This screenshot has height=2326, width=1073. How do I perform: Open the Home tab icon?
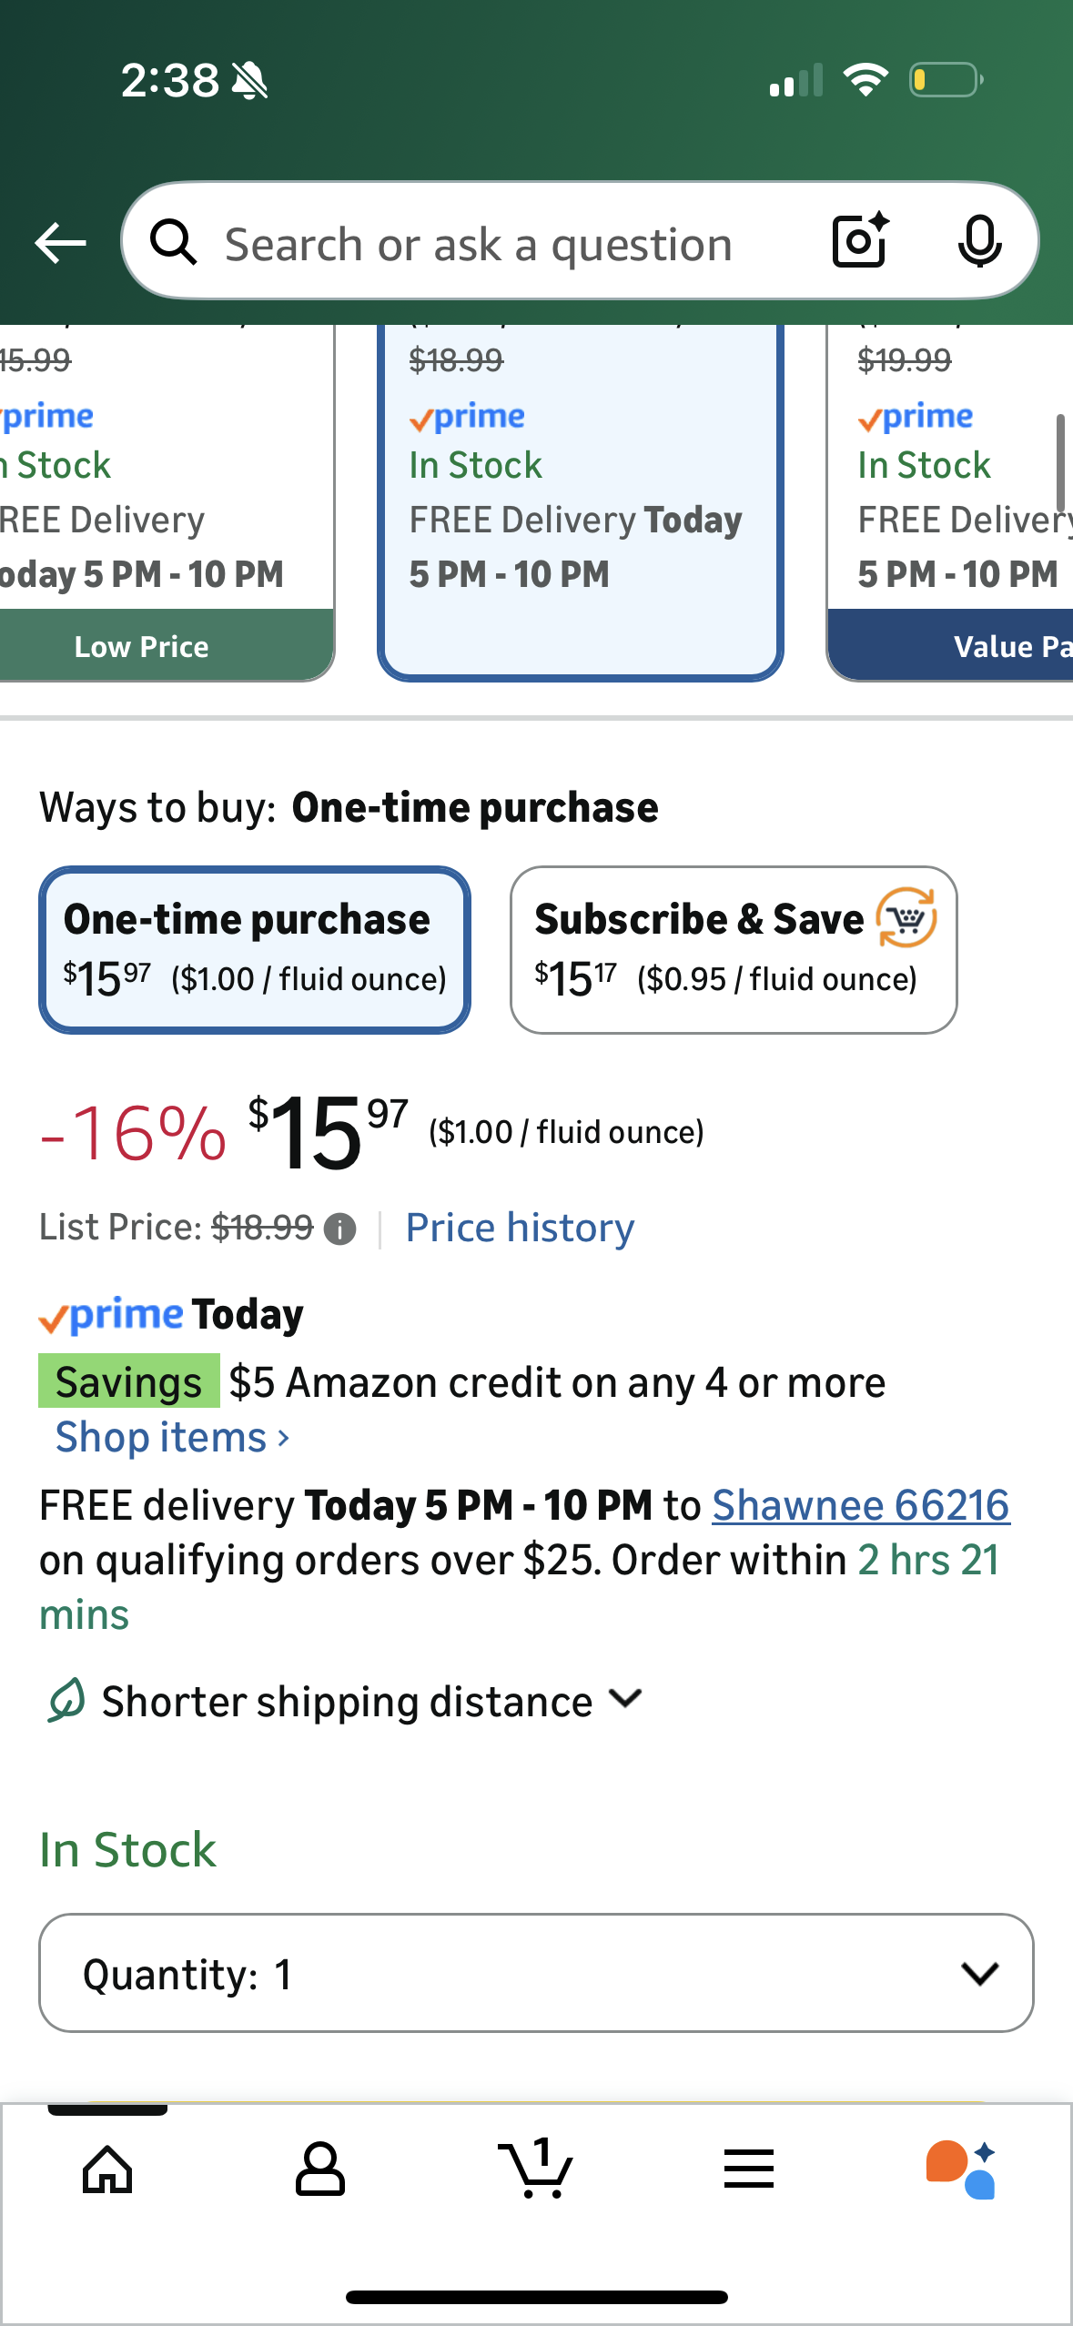[x=107, y=2169]
